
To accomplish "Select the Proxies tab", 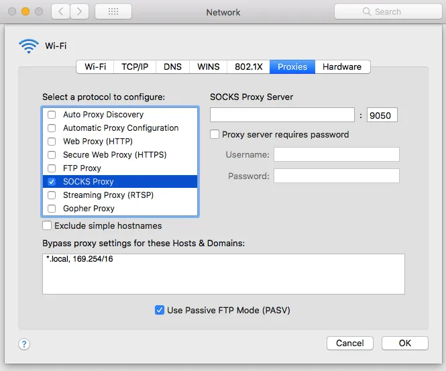I will 292,67.
